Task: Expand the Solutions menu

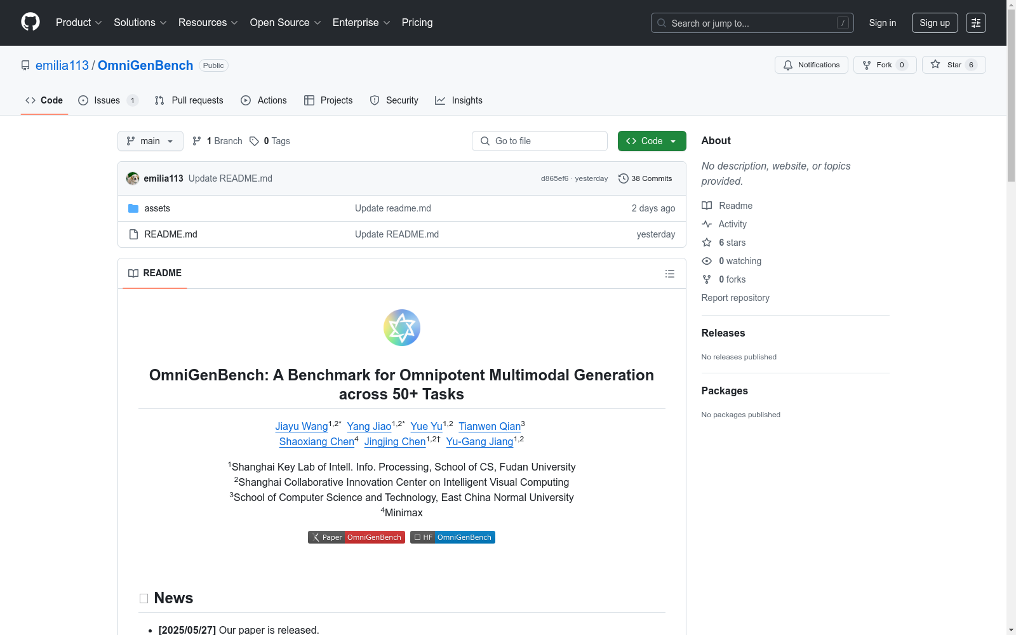Action: (x=140, y=22)
